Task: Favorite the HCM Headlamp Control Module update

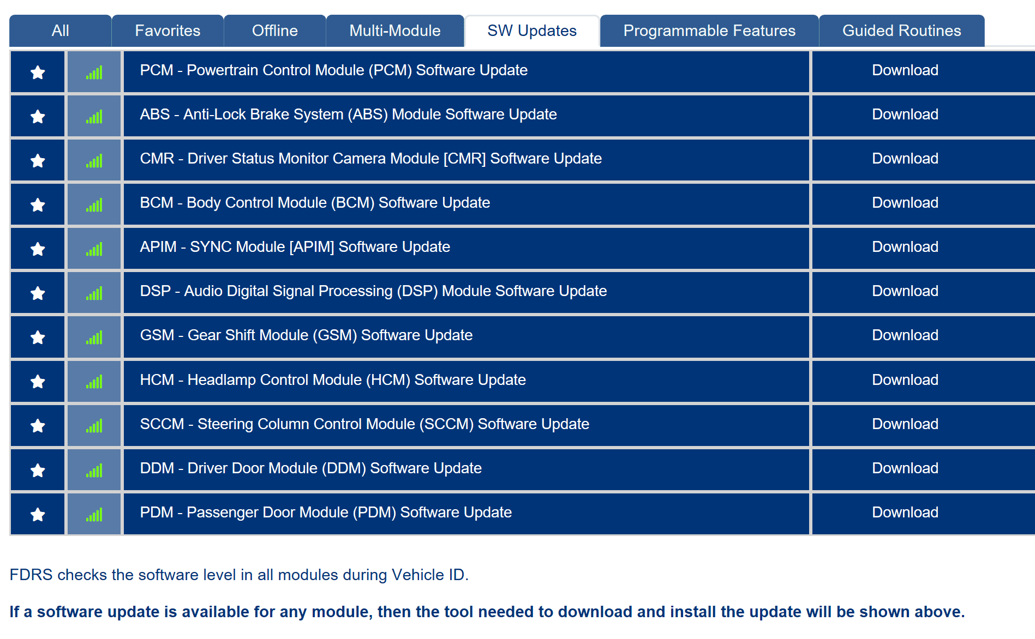Action: click(x=38, y=382)
